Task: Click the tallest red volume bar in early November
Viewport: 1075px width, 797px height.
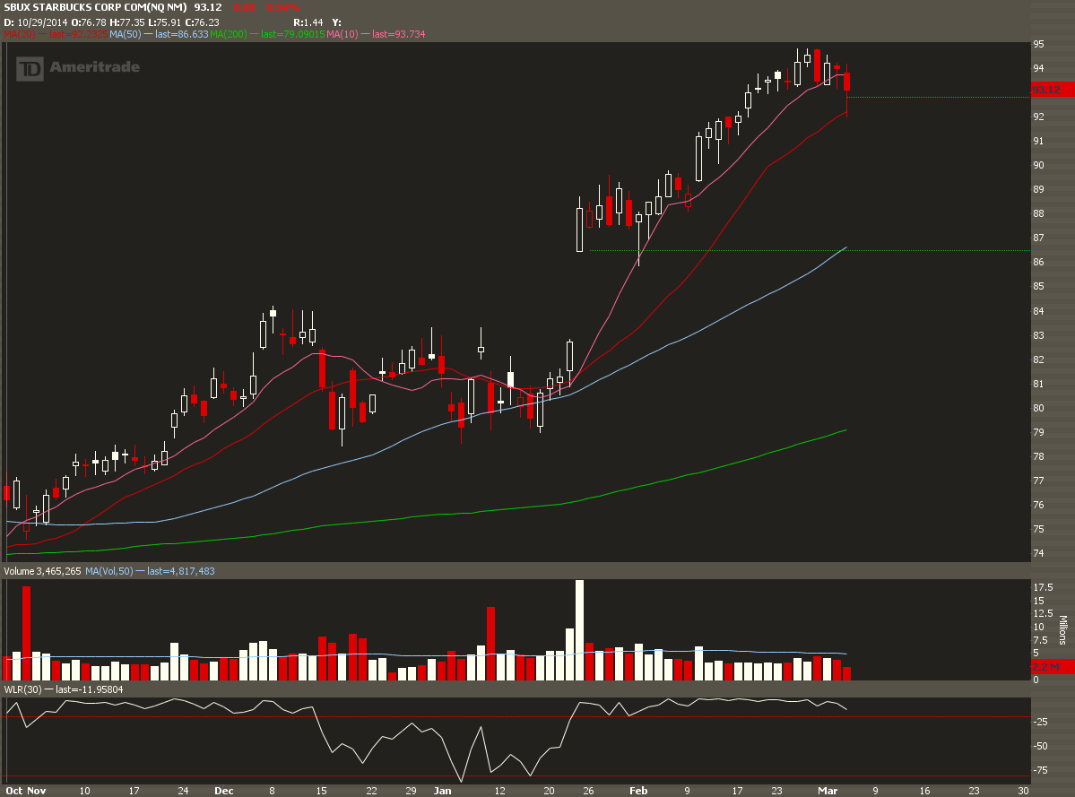Action: pyautogui.click(x=27, y=633)
